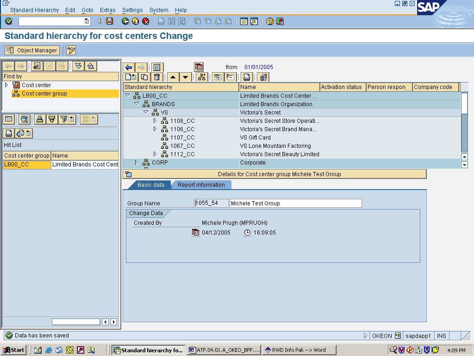Select Cost center group in Find by
Viewport: 474px width, 356px height.
(44, 94)
